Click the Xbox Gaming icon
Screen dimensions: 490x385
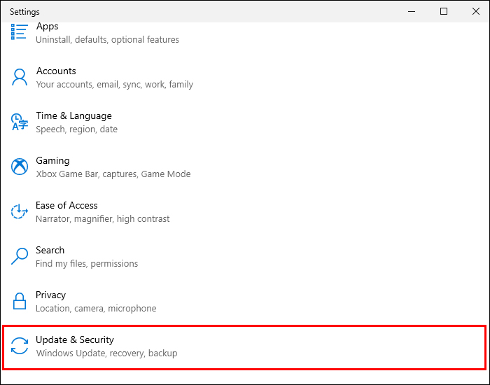[20, 167]
